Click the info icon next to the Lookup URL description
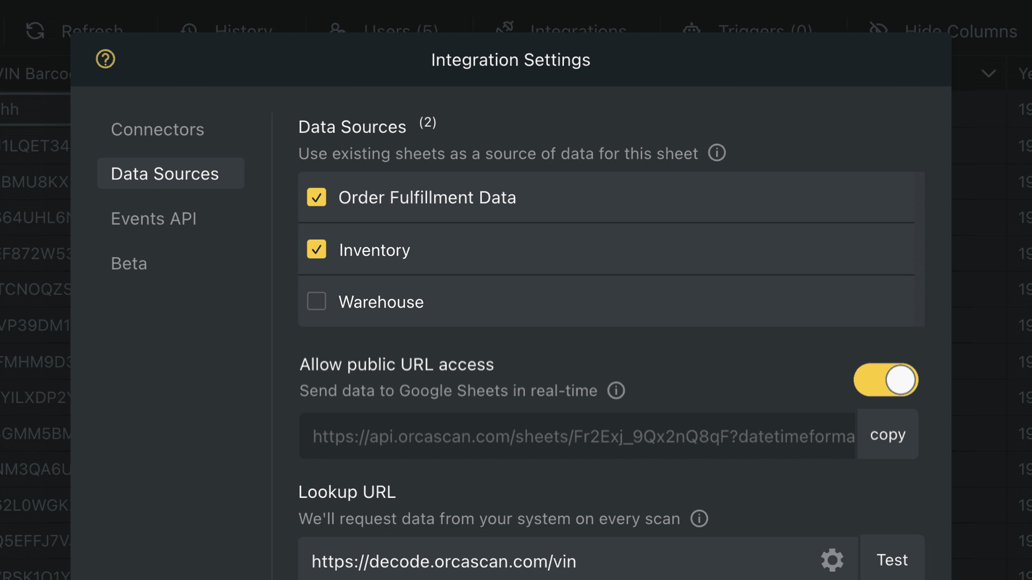 (x=699, y=519)
